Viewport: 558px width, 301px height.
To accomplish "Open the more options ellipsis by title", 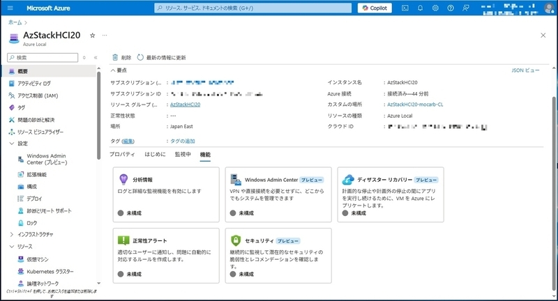I will click(105, 35).
